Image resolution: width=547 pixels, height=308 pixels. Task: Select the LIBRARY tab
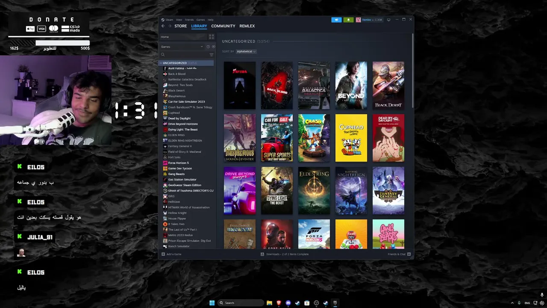[x=199, y=26]
